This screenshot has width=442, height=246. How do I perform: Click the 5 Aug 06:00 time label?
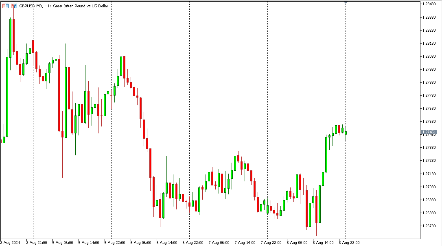point(63,243)
